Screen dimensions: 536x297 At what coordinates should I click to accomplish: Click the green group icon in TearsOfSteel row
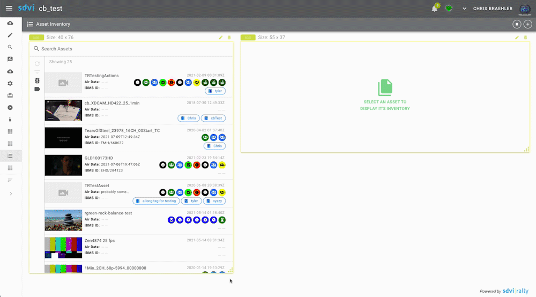click(205, 137)
